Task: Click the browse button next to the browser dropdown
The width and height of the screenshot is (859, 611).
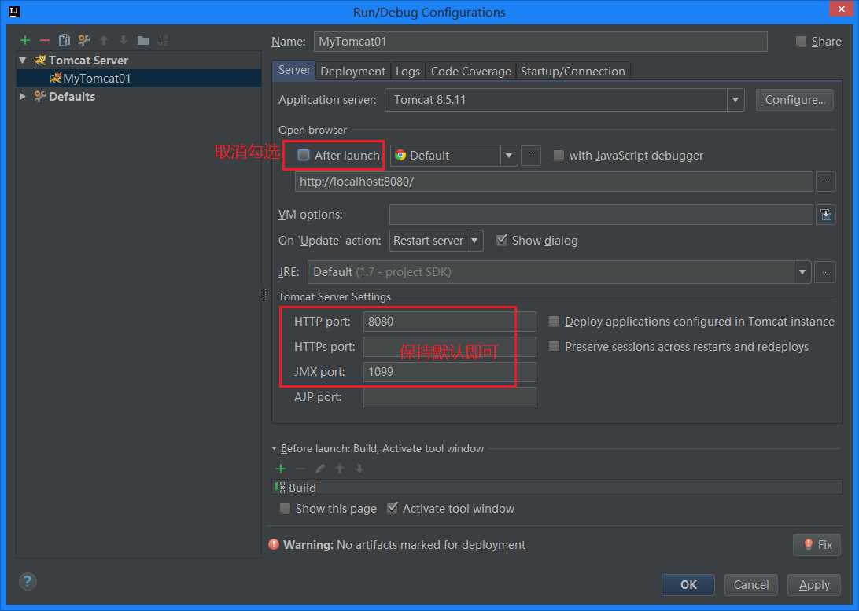Action: (531, 156)
